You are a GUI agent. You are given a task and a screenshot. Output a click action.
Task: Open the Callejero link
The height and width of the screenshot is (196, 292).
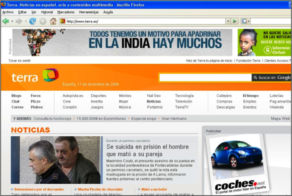(x=224, y=96)
